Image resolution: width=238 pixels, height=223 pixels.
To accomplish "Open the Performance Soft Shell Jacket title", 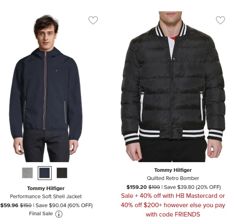I will coord(46,197).
